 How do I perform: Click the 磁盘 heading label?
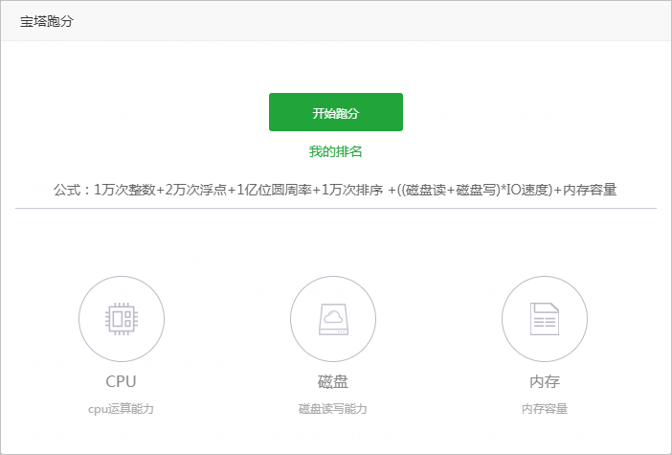333,381
